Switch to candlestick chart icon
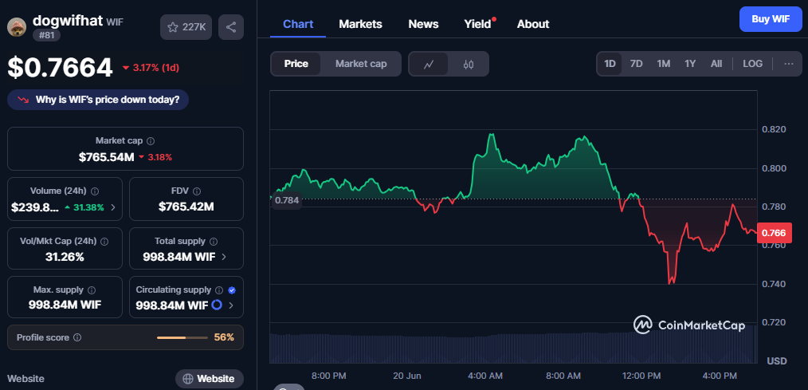This screenshot has width=808, height=390. [x=468, y=64]
